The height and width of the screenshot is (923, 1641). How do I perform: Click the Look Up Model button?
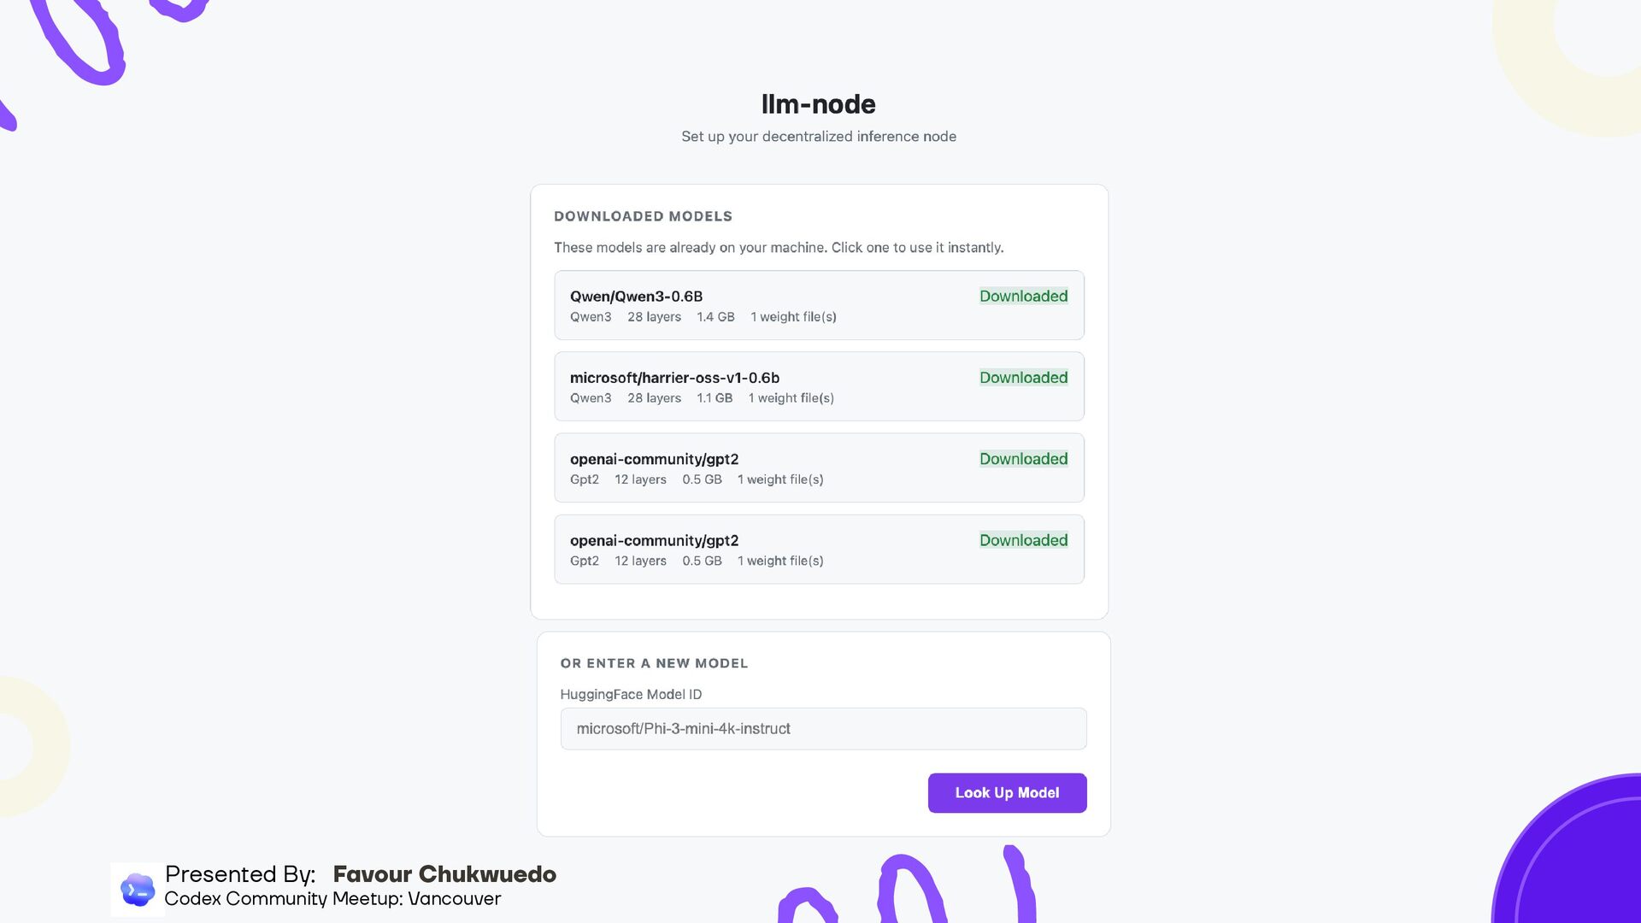[1007, 793]
